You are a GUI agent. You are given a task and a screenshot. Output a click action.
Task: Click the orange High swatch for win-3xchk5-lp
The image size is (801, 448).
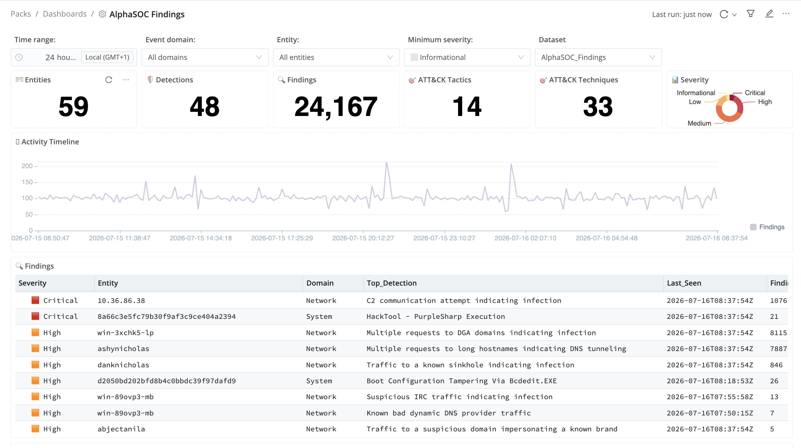[x=35, y=332]
